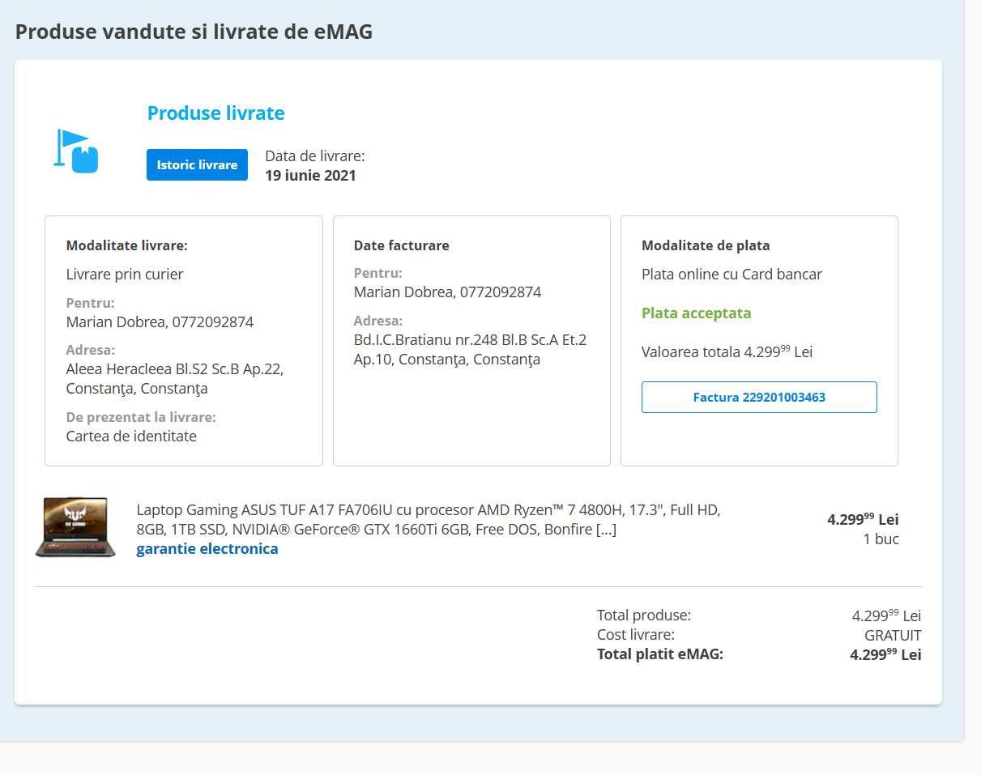Click the Cartea de identitate text
The height and width of the screenshot is (775, 981).
pos(131,436)
